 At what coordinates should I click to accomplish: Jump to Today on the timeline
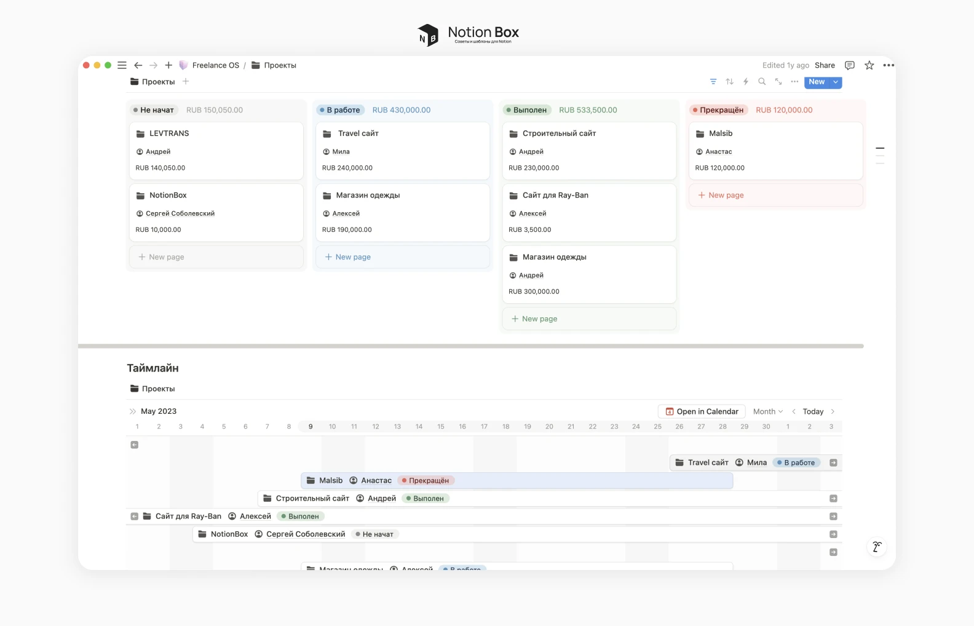pos(812,411)
